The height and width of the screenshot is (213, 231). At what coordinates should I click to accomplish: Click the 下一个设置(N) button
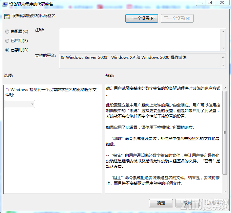point(177,18)
